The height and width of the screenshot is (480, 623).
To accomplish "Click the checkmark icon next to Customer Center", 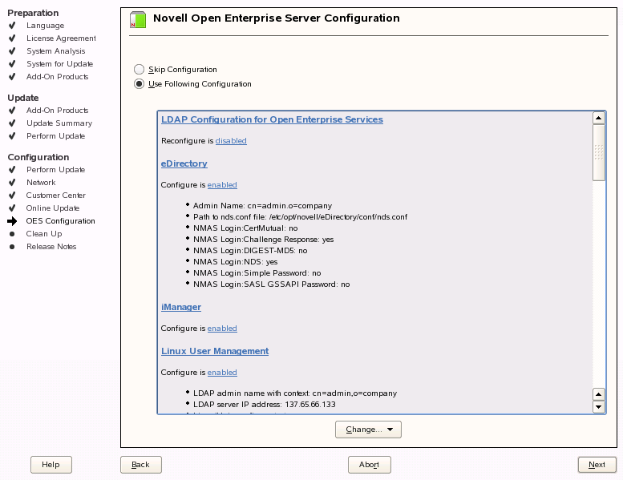I will [12, 196].
